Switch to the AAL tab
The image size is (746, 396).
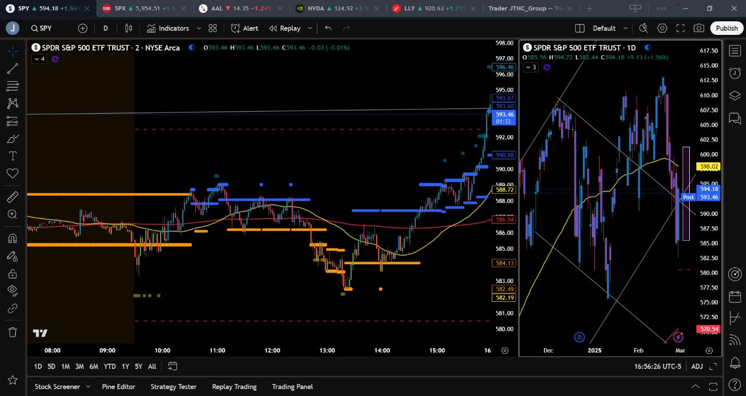pyautogui.click(x=242, y=8)
